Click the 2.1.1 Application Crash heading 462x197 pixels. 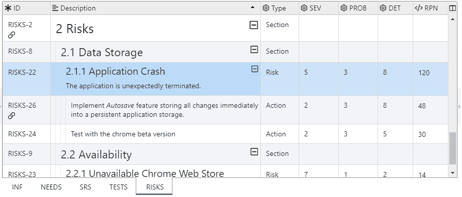tap(116, 71)
